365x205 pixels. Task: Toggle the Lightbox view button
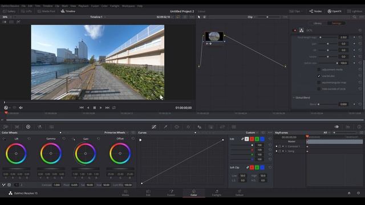(355, 11)
